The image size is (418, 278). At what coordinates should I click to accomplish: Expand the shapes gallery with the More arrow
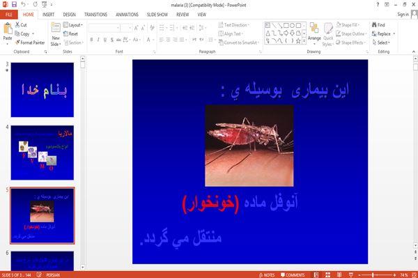(x=304, y=41)
